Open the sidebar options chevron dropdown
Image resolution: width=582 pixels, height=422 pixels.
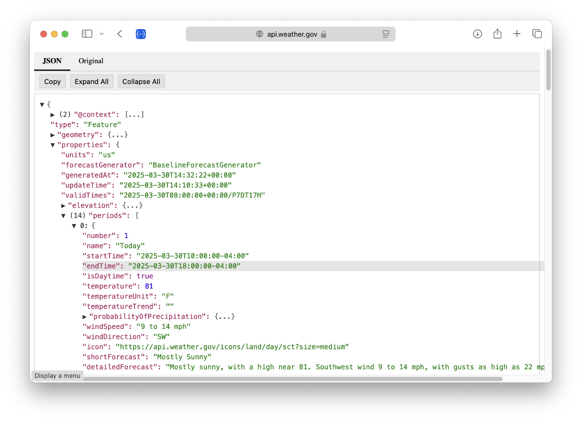(102, 34)
